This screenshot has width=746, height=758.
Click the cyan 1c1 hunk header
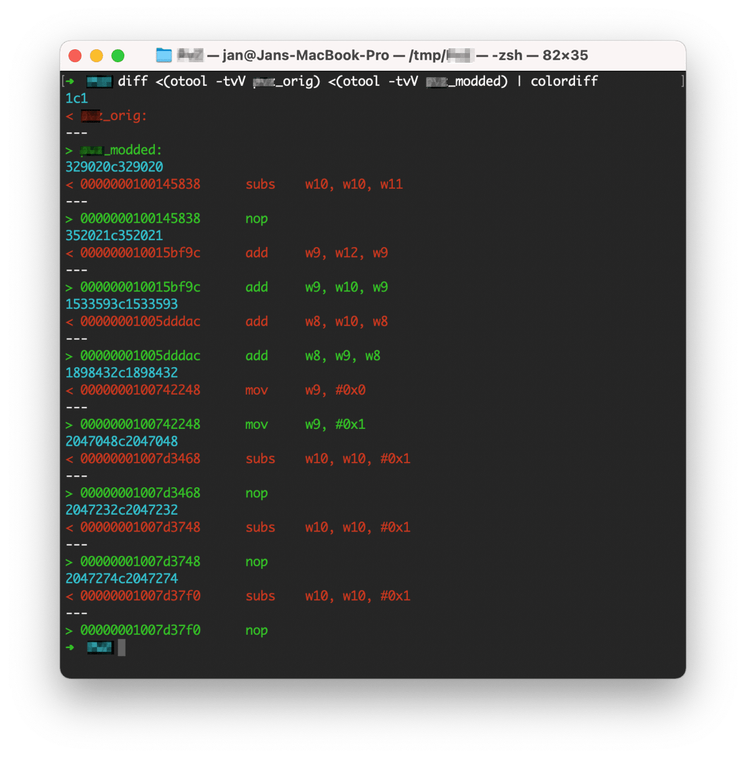coord(76,98)
